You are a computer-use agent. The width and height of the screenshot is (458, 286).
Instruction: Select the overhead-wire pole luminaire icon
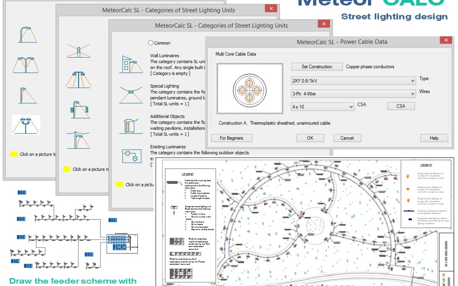tap(78, 140)
